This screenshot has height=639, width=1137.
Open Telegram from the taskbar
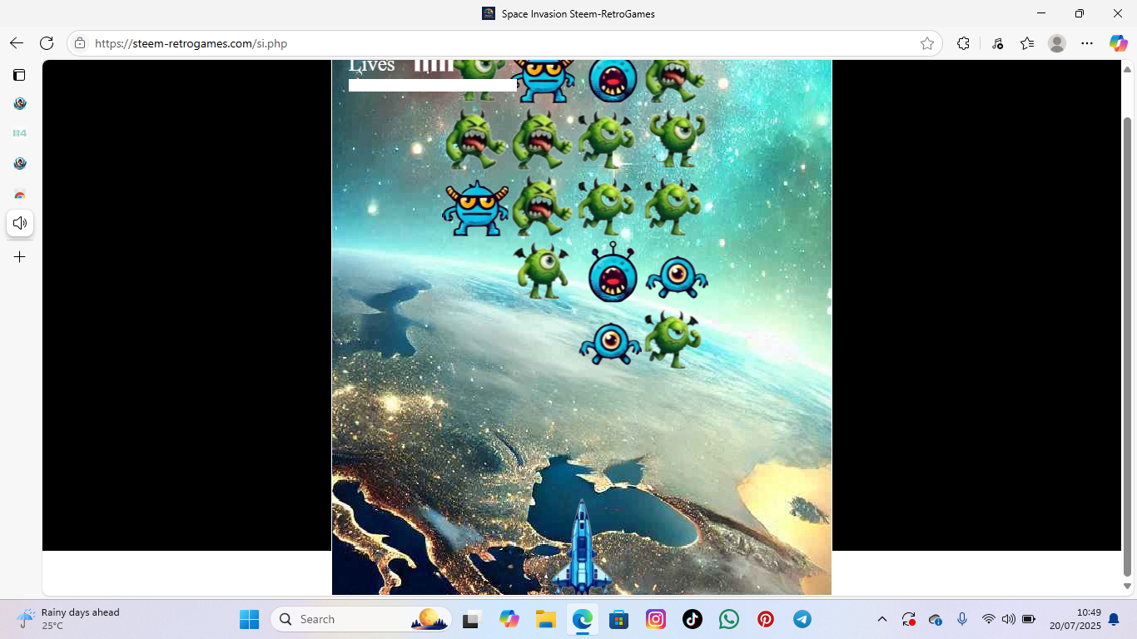tap(802, 619)
